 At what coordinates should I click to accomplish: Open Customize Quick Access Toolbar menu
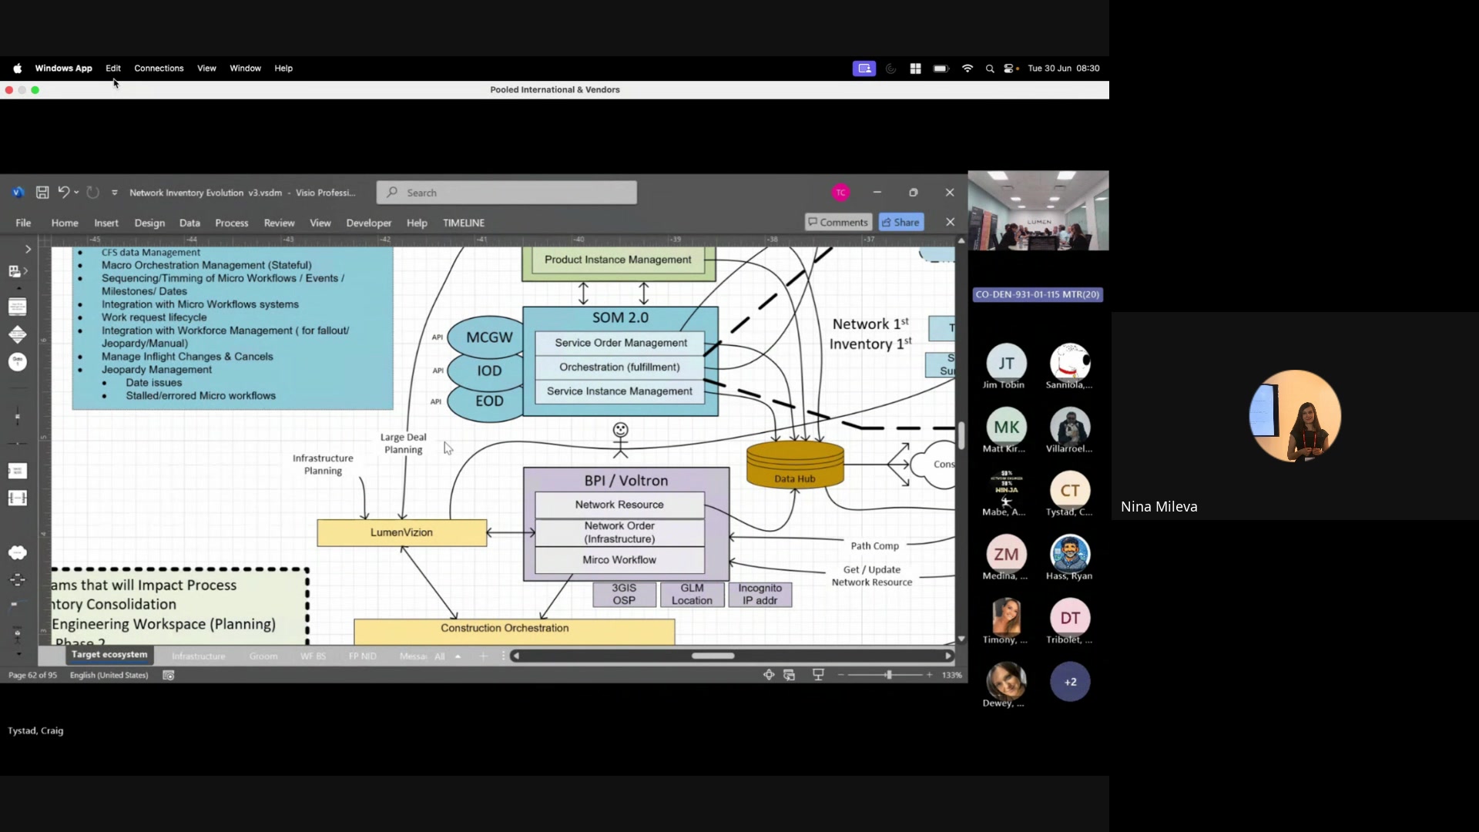115,193
